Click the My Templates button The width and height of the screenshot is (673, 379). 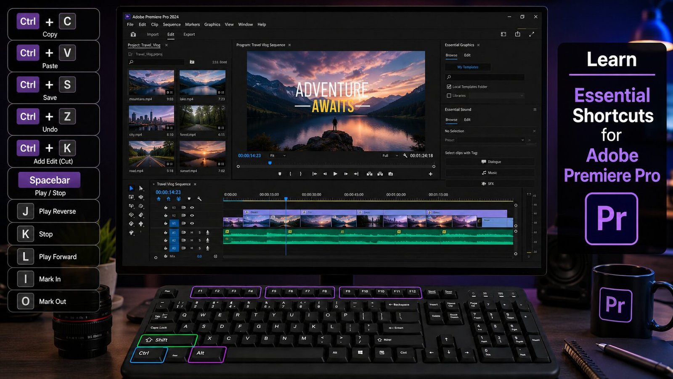pos(468,67)
